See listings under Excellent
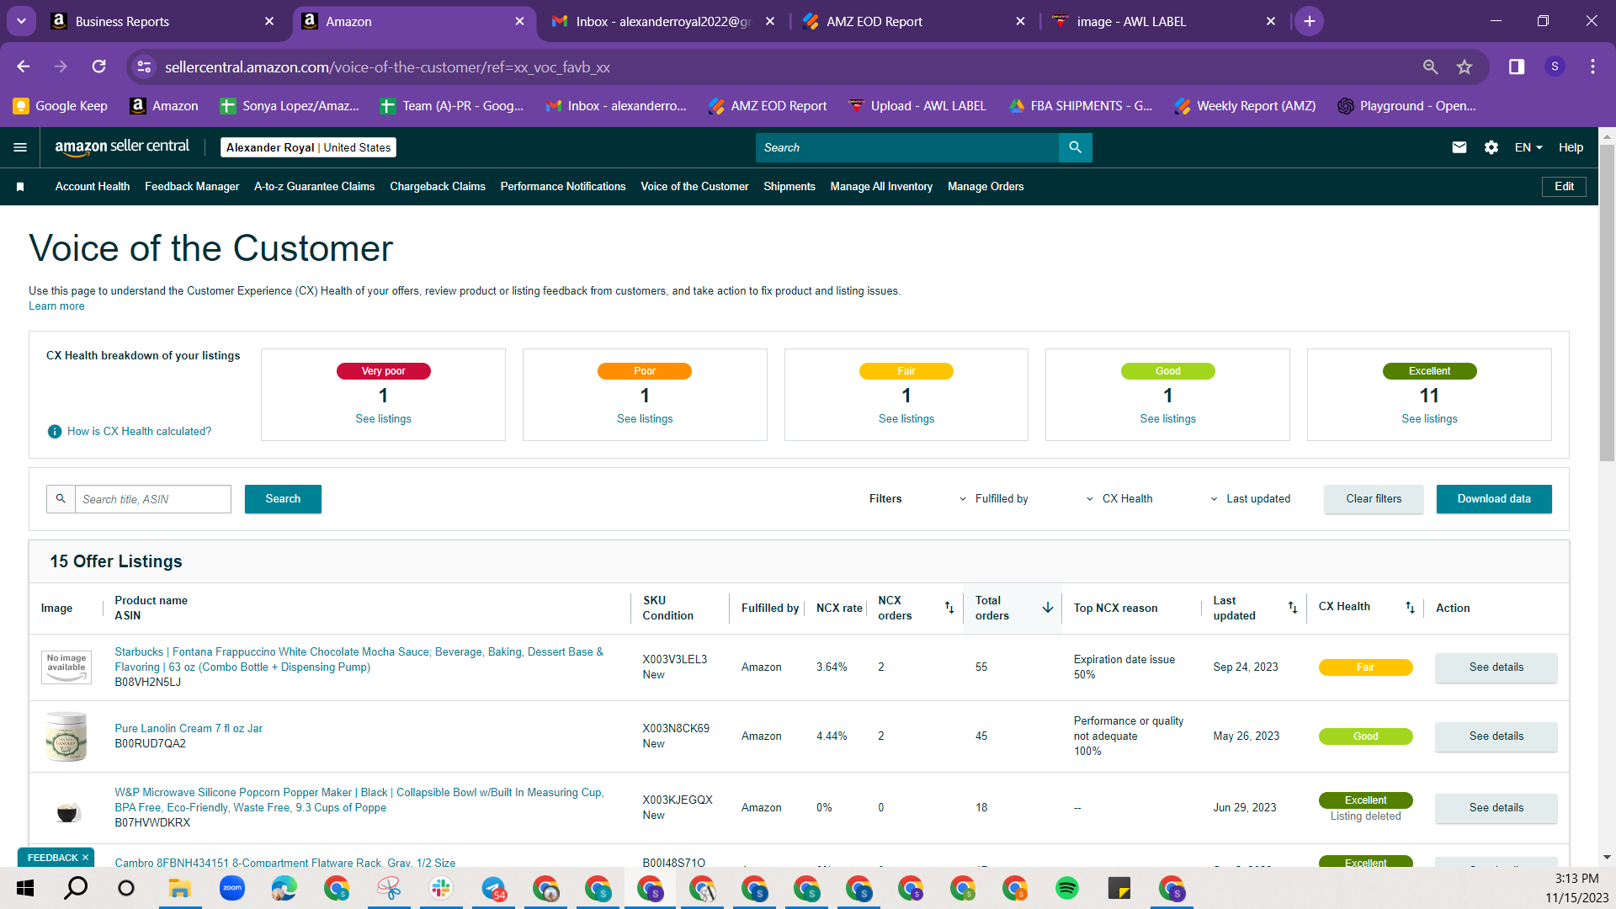Screen dimensions: 1616x909 click(x=1429, y=419)
